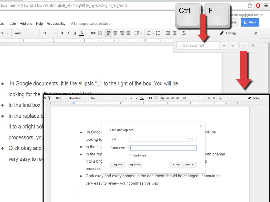Open text color picker in the top toolbar
The image size is (270, 202).
tap(82, 33)
